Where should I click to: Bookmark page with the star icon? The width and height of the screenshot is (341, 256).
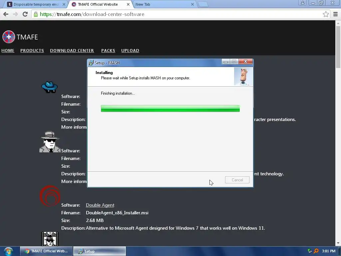coord(326,14)
